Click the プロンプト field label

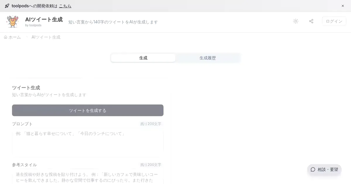tap(22, 124)
